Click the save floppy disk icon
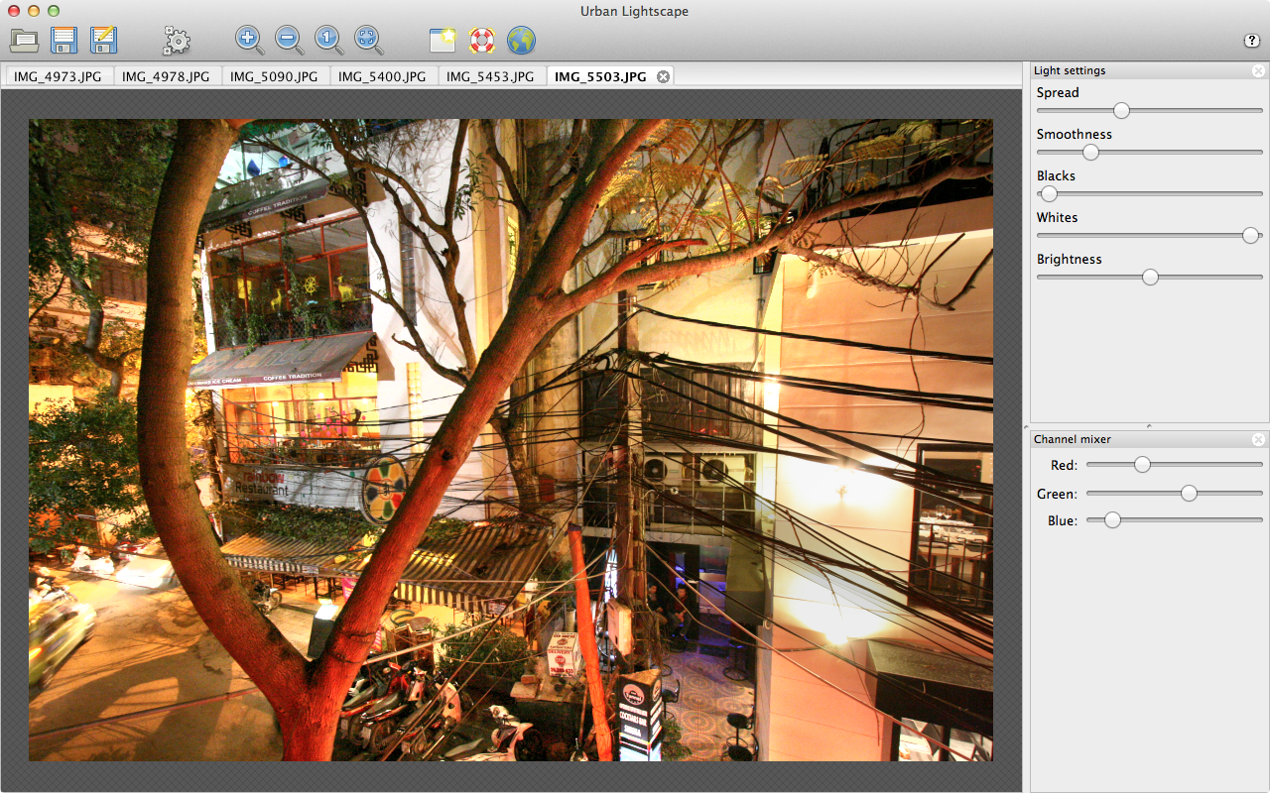Image resolution: width=1270 pixels, height=793 pixels. pos(64,41)
